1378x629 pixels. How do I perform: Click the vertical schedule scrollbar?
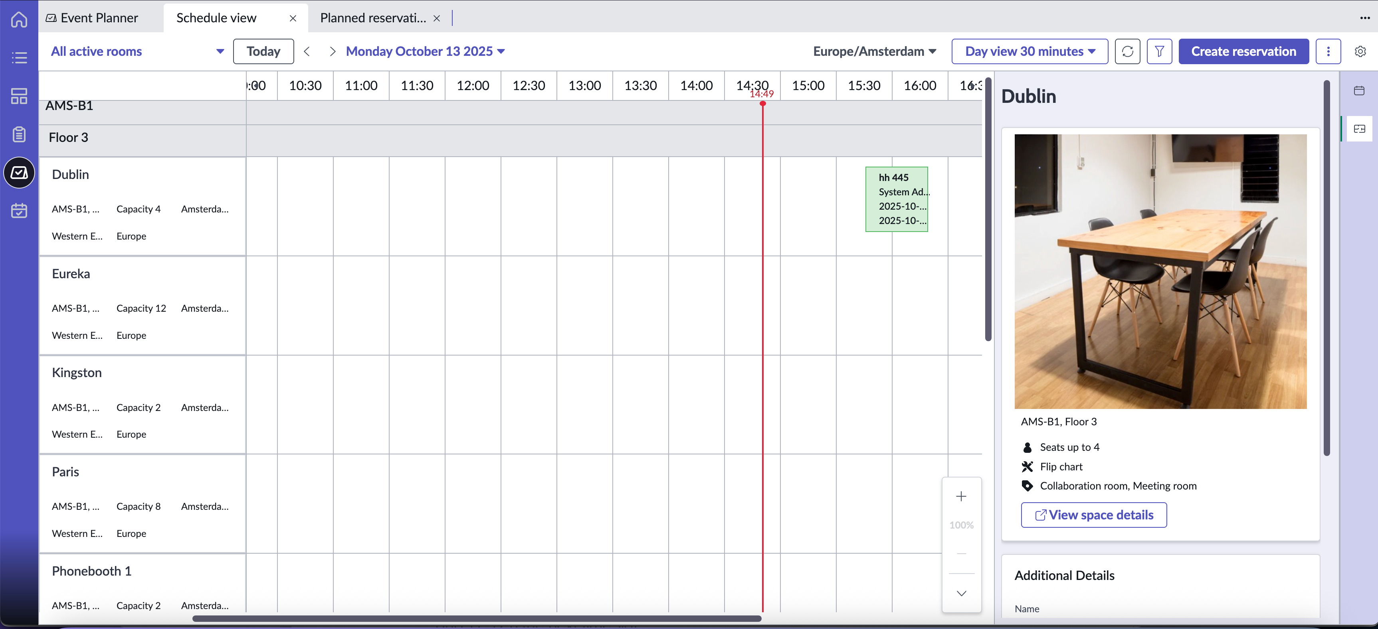988,209
